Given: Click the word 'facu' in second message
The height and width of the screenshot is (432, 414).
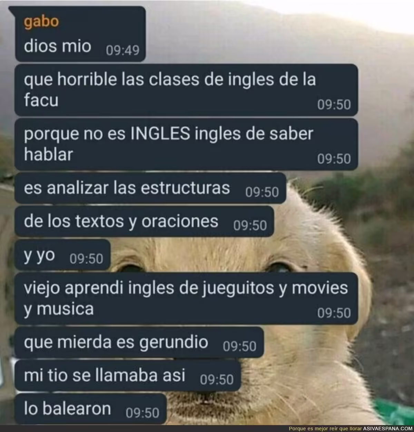Looking at the screenshot, I should point(41,100).
